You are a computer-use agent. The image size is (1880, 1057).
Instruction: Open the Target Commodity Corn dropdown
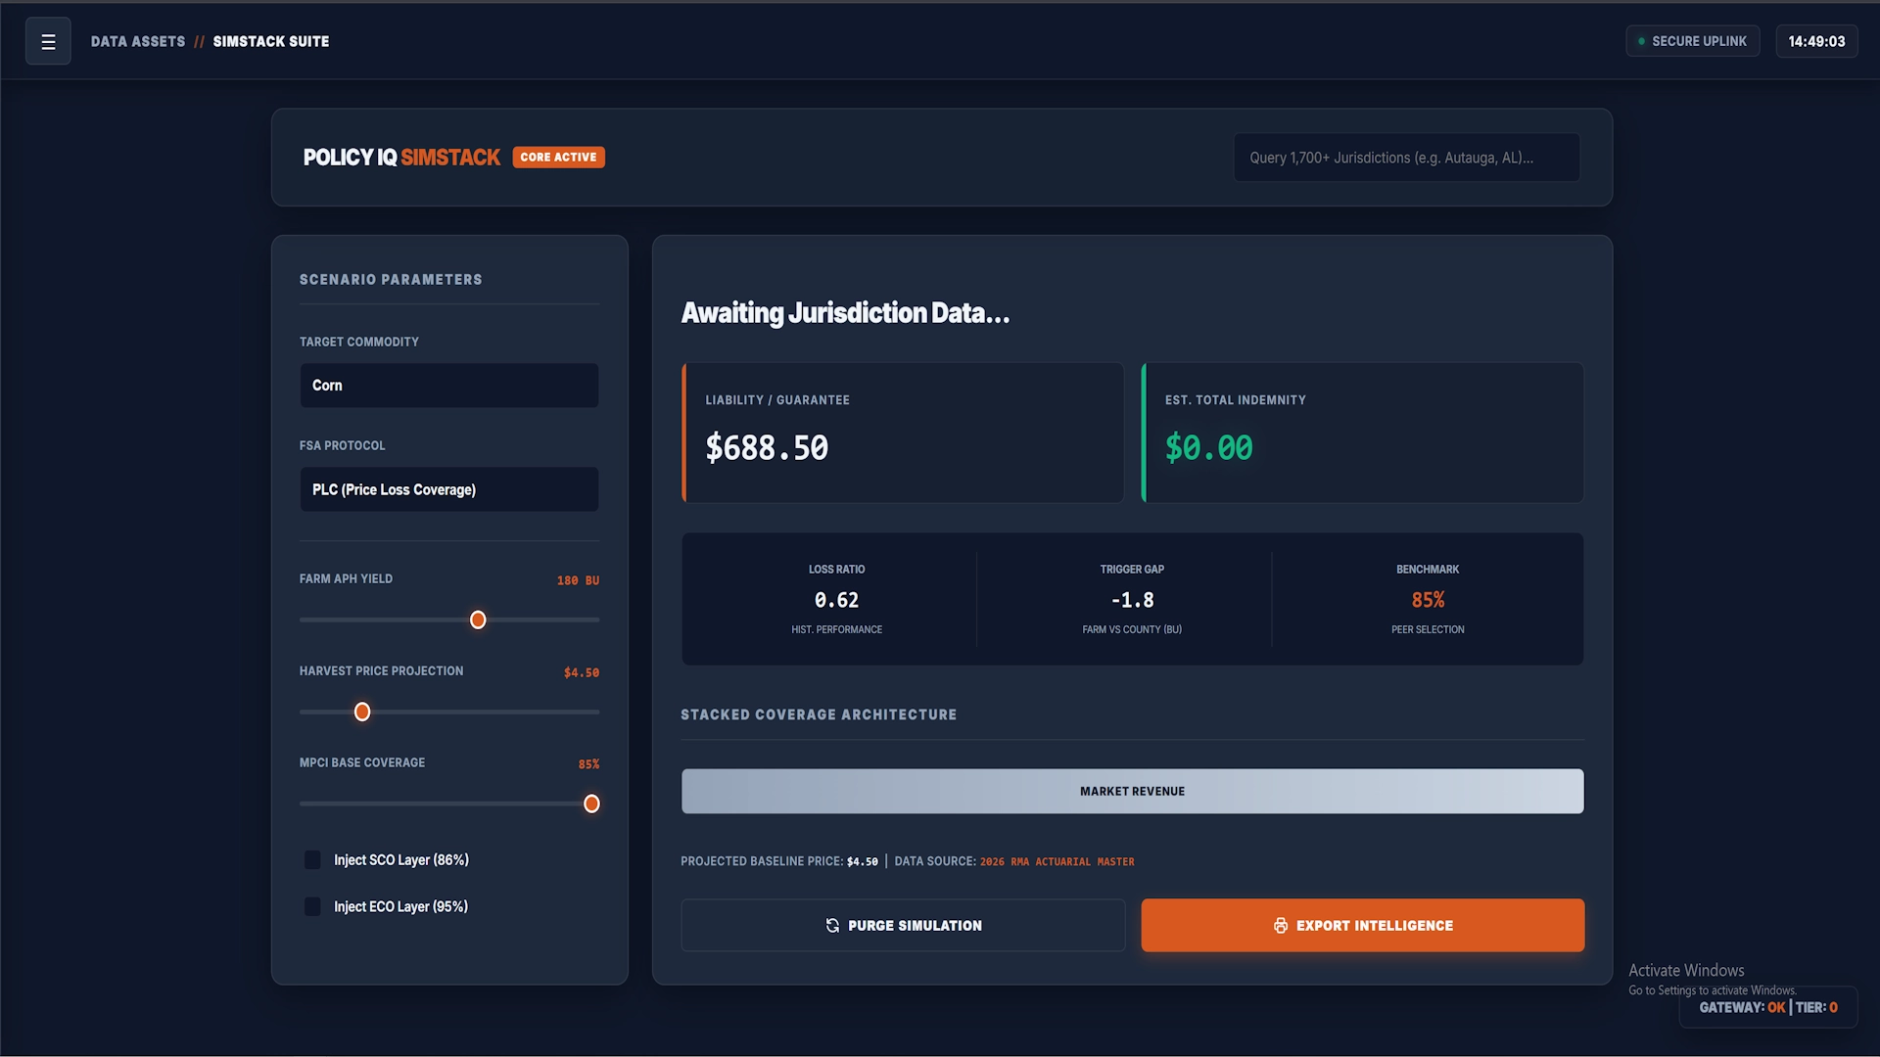pos(449,386)
